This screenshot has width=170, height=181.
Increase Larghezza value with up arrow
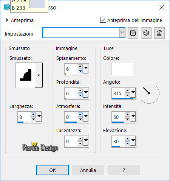[33, 114]
